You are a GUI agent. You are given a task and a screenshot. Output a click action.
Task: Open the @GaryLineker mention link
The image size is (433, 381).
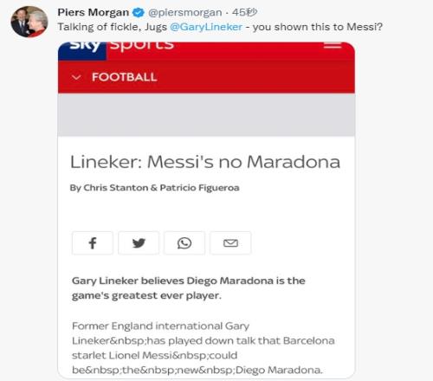(x=206, y=27)
